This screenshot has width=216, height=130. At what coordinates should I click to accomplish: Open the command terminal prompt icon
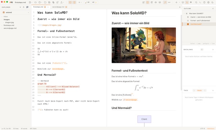[x=200, y=2]
